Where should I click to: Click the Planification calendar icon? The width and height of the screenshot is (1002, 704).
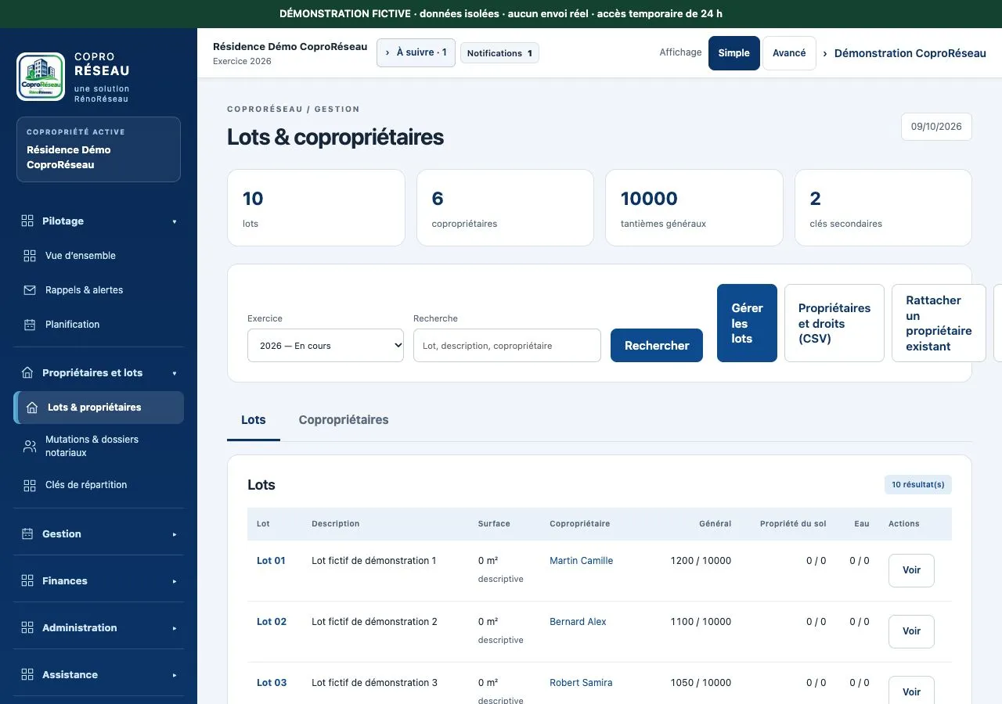pos(30,325)
